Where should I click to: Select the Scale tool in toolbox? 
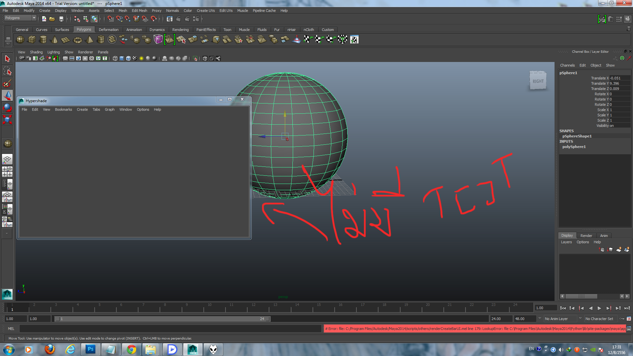[x=7, y=120]
